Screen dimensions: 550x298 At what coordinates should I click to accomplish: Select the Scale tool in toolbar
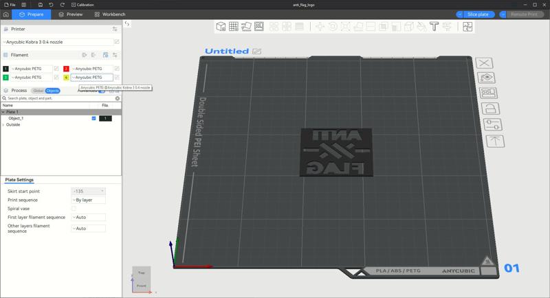tap(346, 27)
